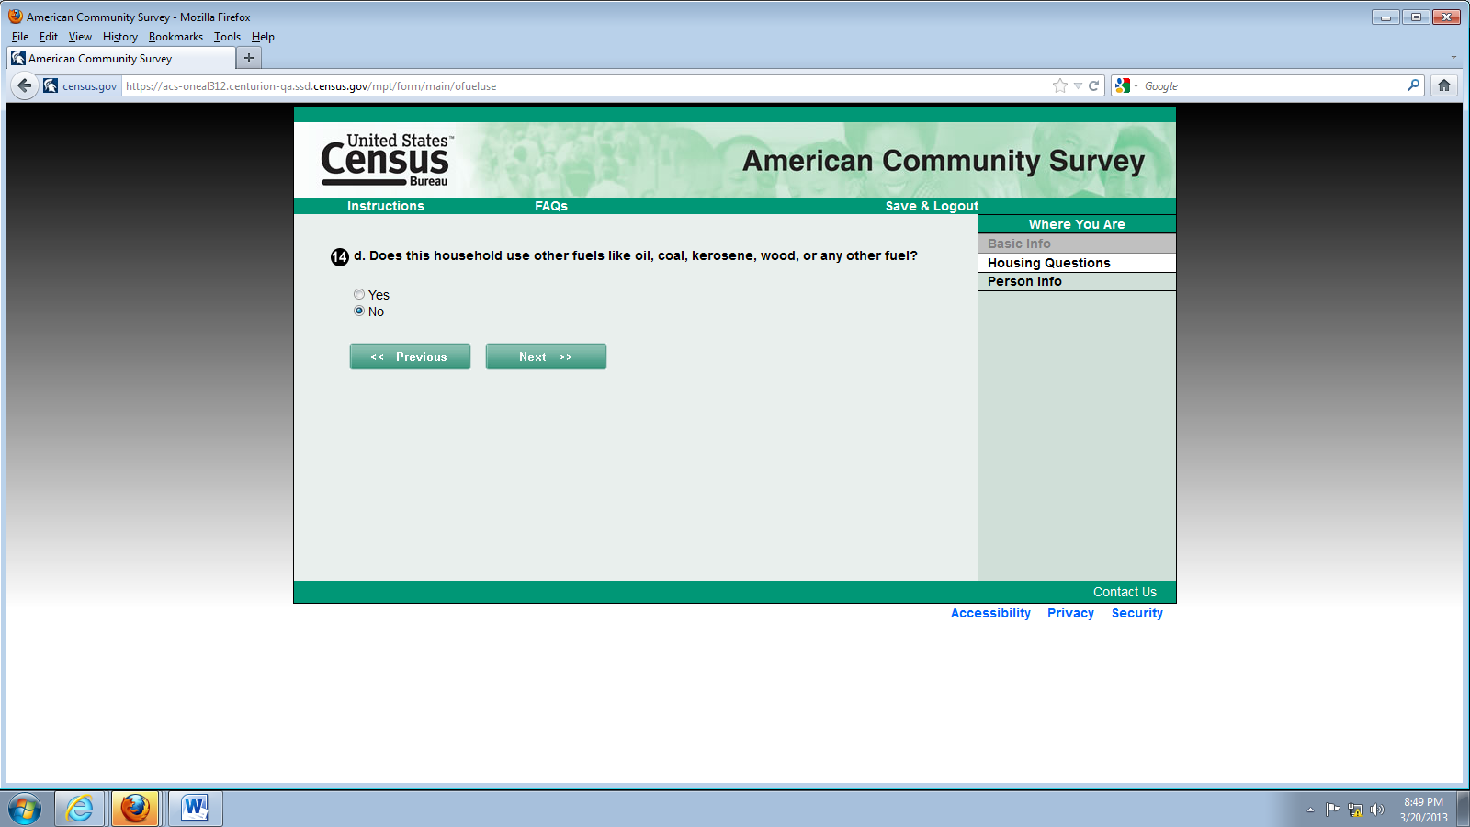Open the History menu
The width and height of the screenshot is (1470, 827).
119,37
